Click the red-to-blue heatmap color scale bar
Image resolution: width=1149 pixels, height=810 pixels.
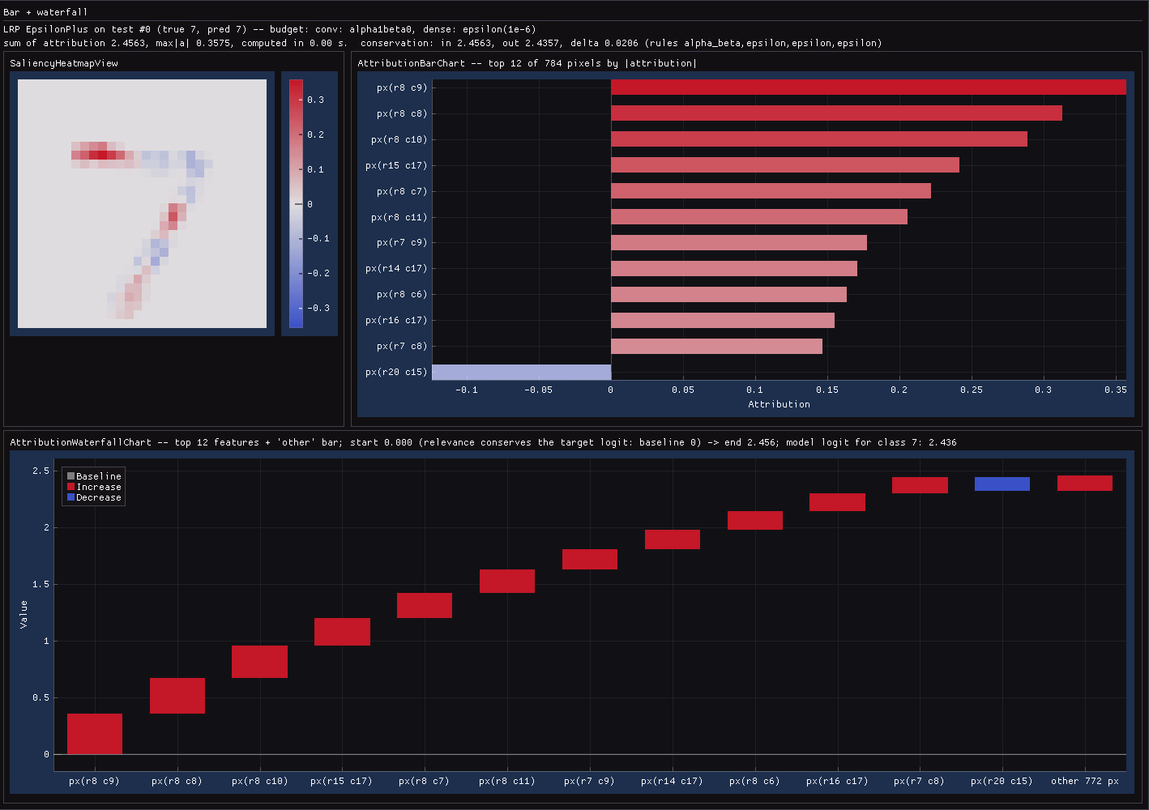[x=296, y=203]
